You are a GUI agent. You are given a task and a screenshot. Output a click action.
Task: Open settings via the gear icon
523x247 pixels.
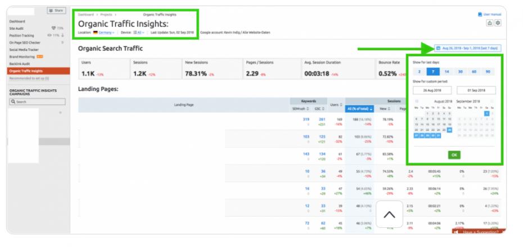pyautogui.click(x=498, y=22)
